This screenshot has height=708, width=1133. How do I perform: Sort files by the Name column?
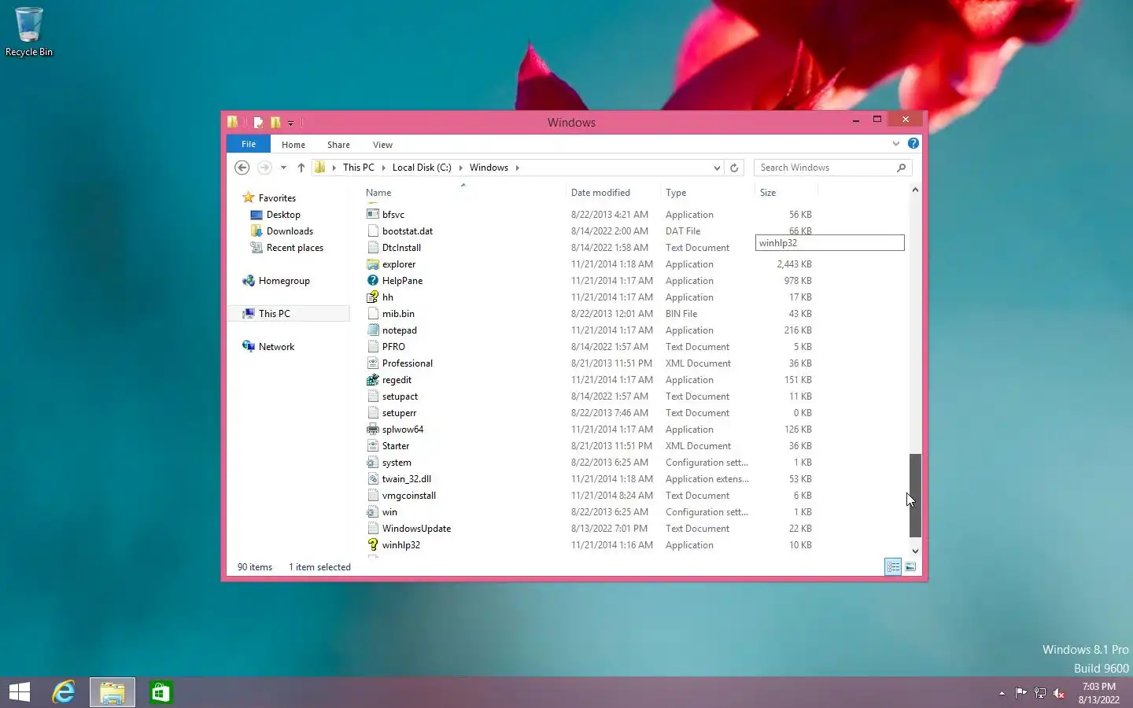(x=378, y=193)
